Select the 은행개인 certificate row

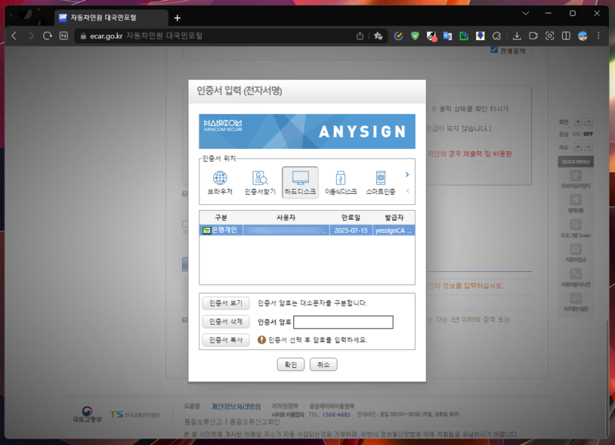tap(307, 230)
